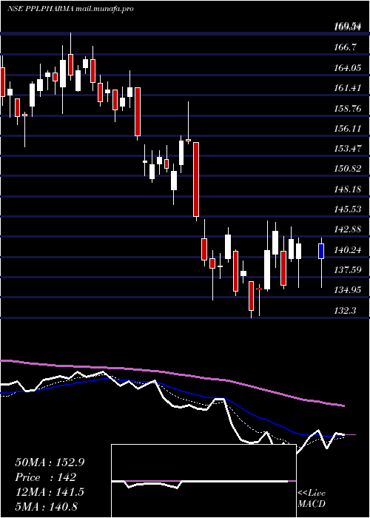The width and height of the screenshot is (370, 518).
Task: Click the 158.76 price axis label
Action: coord(348,108)
